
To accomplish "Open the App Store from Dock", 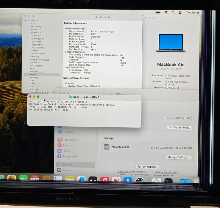I will [x=128, y=180].
